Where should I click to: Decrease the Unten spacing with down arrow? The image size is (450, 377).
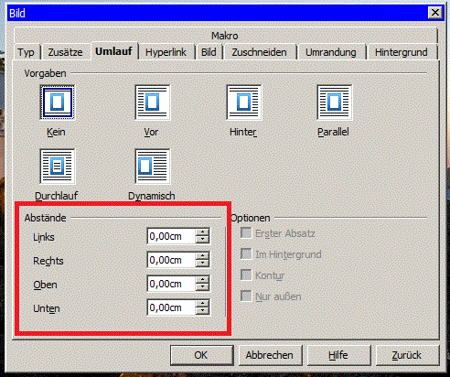pos(202,311)
